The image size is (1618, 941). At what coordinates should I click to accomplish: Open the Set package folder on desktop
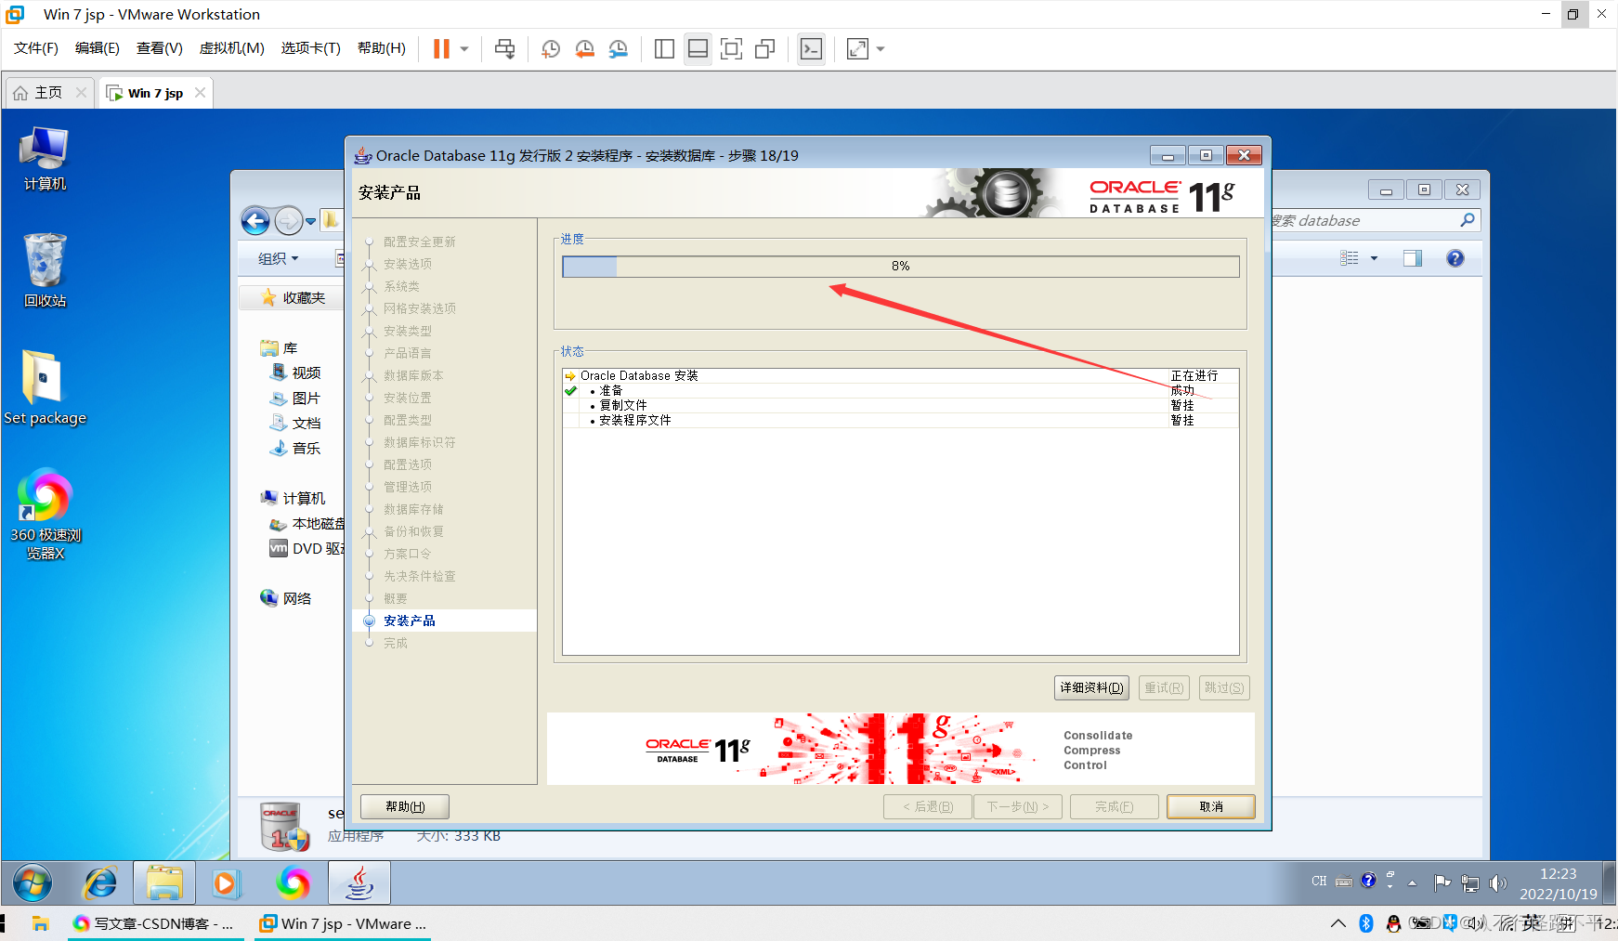pos(45,388)
